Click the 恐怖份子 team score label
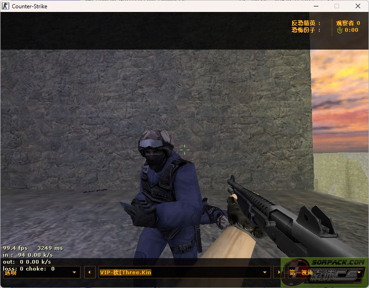 pos(306,30)
